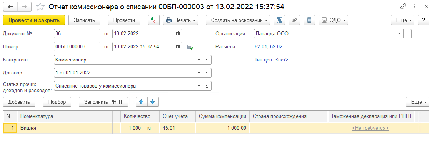Click Счет учета column header
The width and height of the screenshot is (432, 144).
pyautogui.click(x=177, y=116)
